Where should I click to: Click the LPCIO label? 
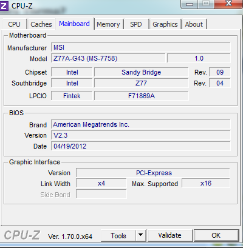[38, 96]
